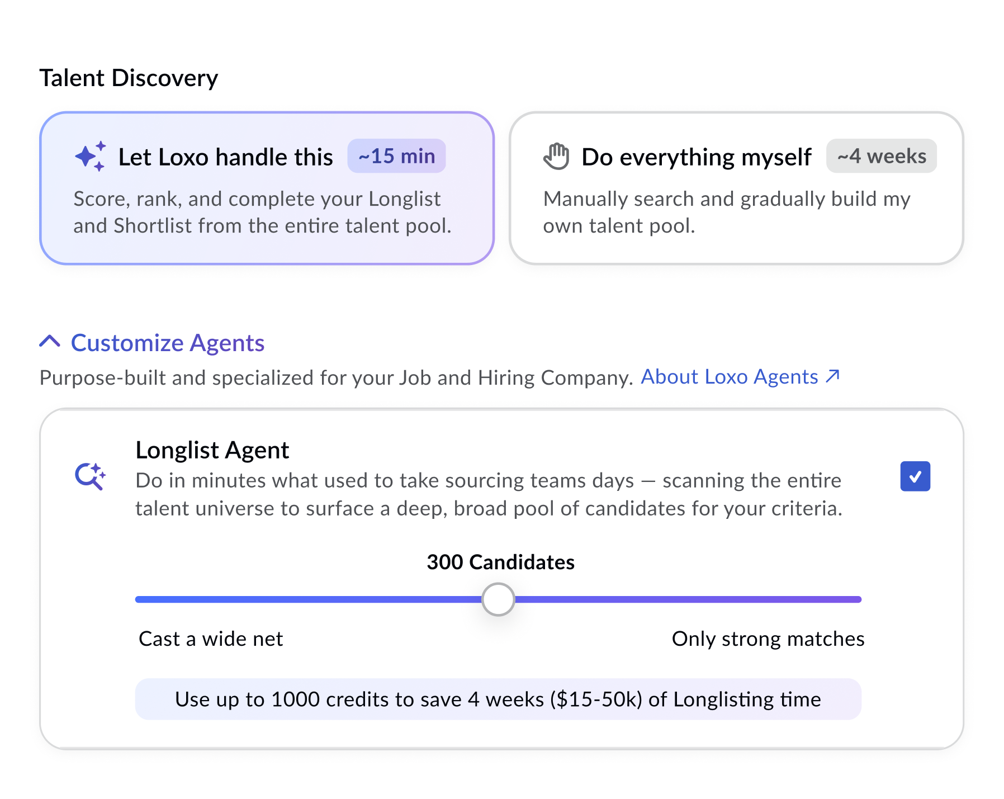
Task: Select the Let Loxo handle this option card
Action: point(267,188)
